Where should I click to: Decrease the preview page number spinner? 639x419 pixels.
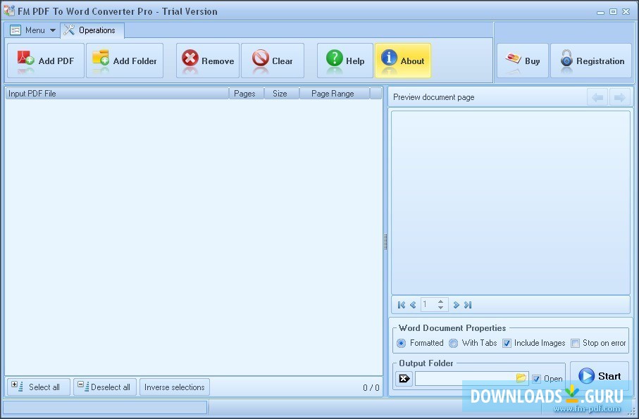click(x=440, y=308)
